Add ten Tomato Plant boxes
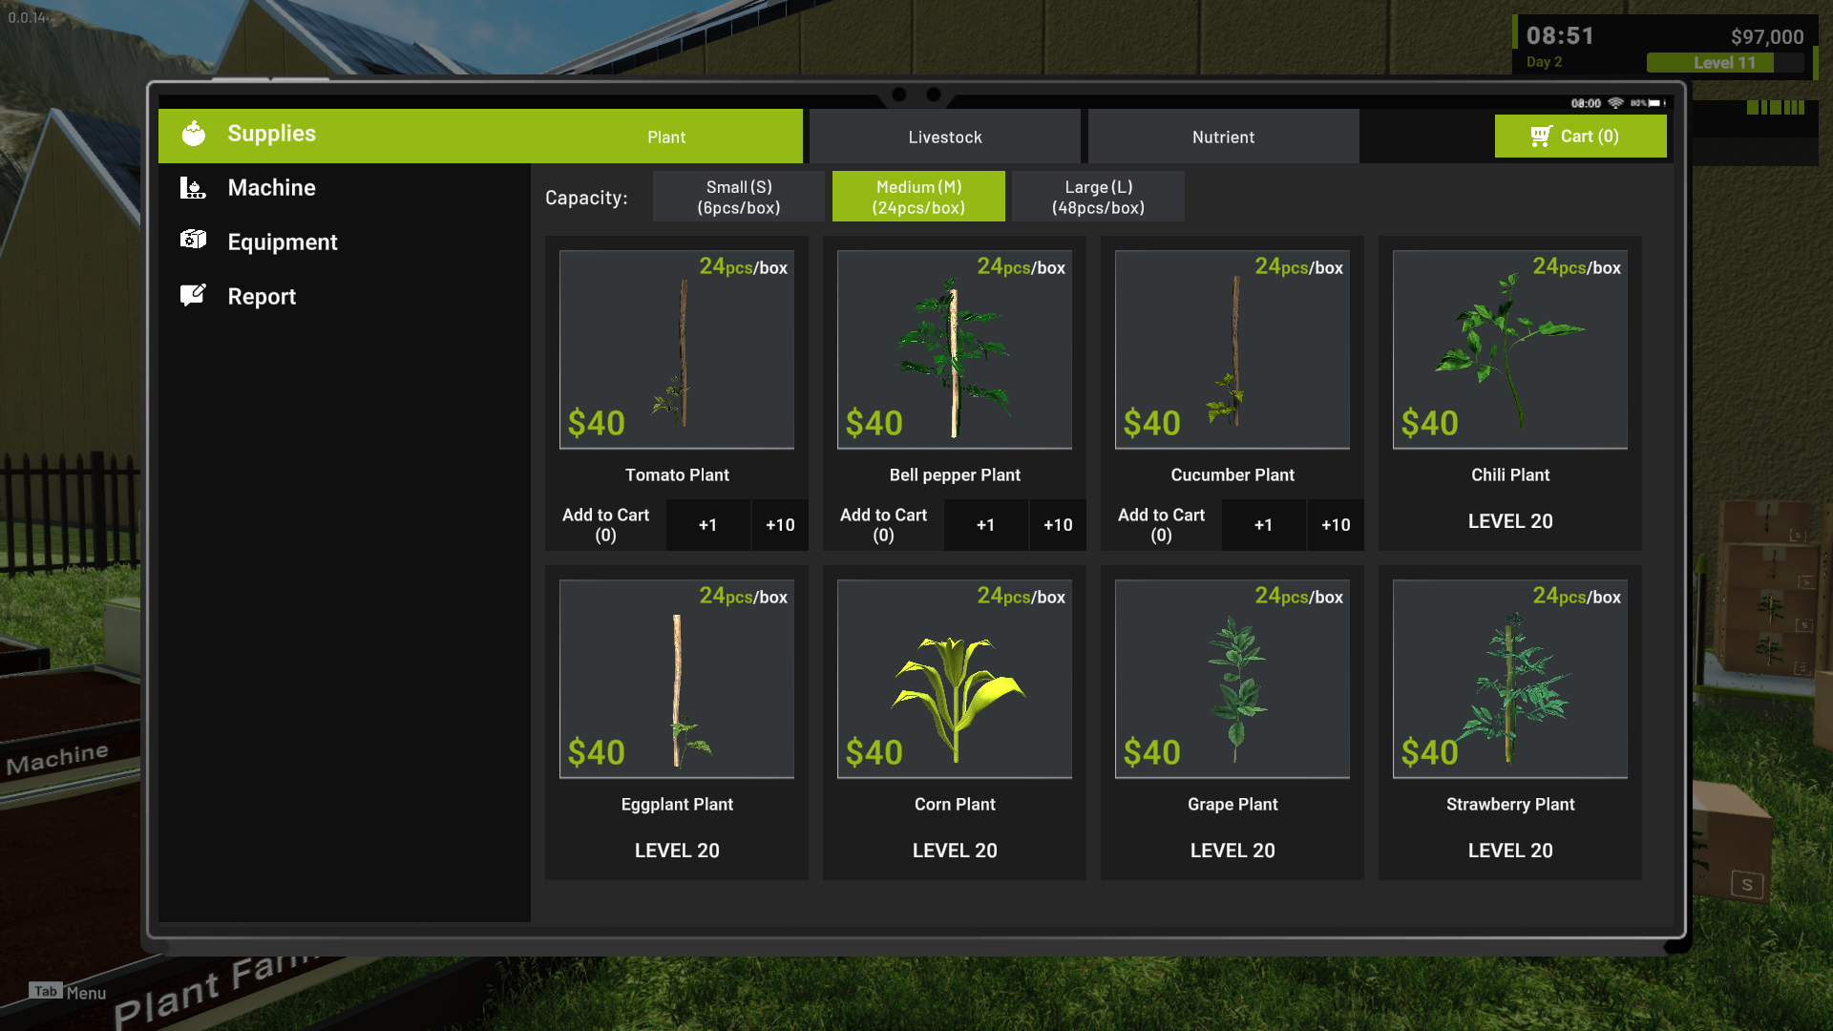The height and width of the screenshot is (1031, 1833). [x=780, y=525]
